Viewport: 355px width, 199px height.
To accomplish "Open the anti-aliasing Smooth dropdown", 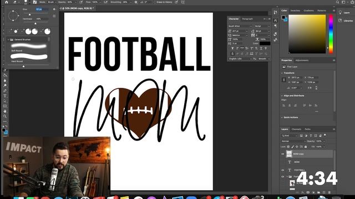I will point(264,59).
